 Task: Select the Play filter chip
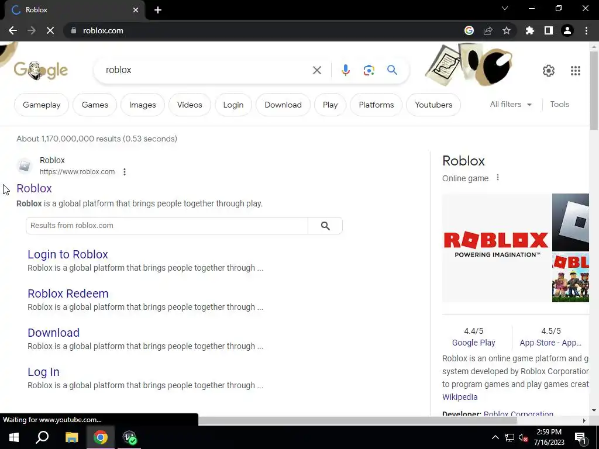pyautogui.click(x=330, y=105)
